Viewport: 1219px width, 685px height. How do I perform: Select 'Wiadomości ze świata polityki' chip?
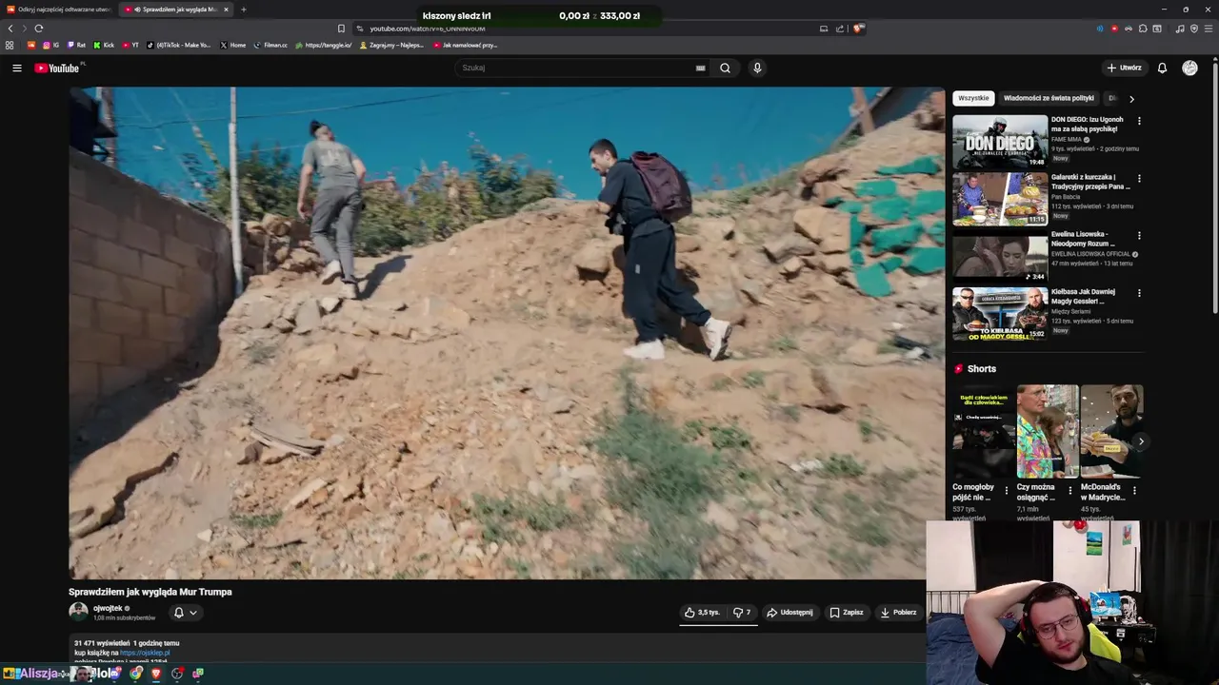pyautogui.click(x=1049, y=98)
